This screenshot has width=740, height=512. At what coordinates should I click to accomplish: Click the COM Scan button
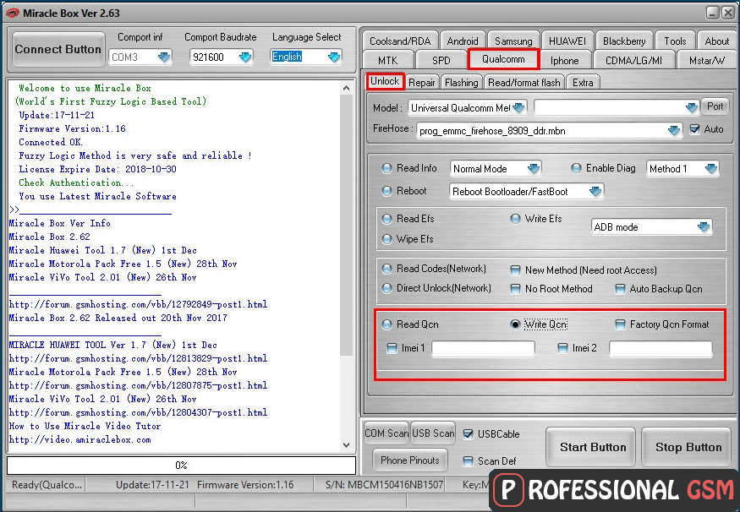point(386,433)
